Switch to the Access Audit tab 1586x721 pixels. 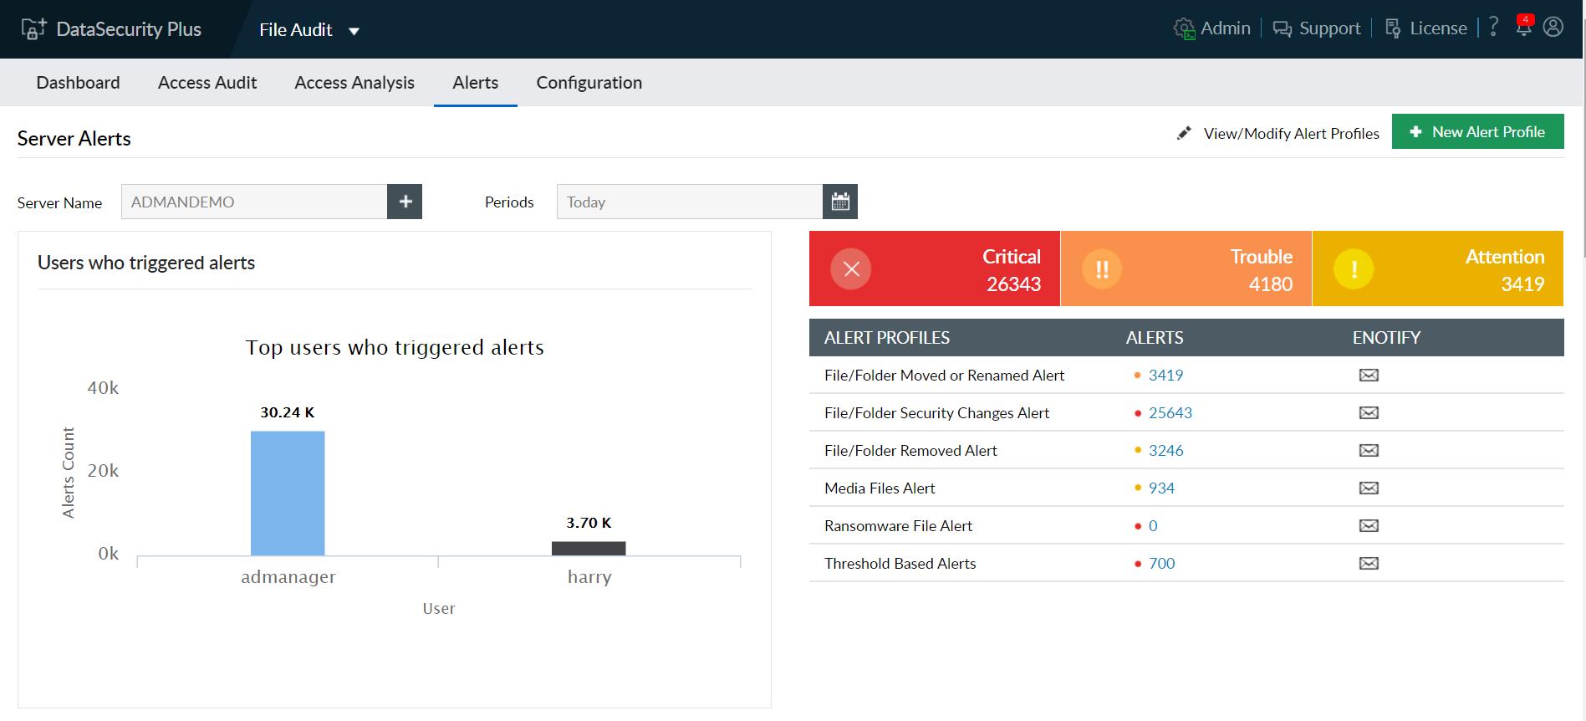tap(207, 83)
